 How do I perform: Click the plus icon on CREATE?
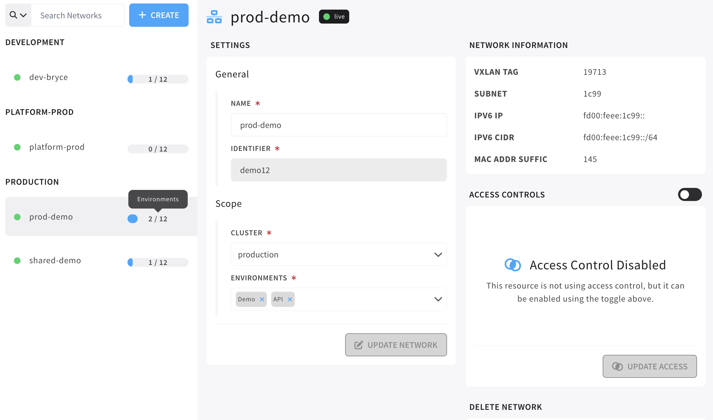point(142,15)
